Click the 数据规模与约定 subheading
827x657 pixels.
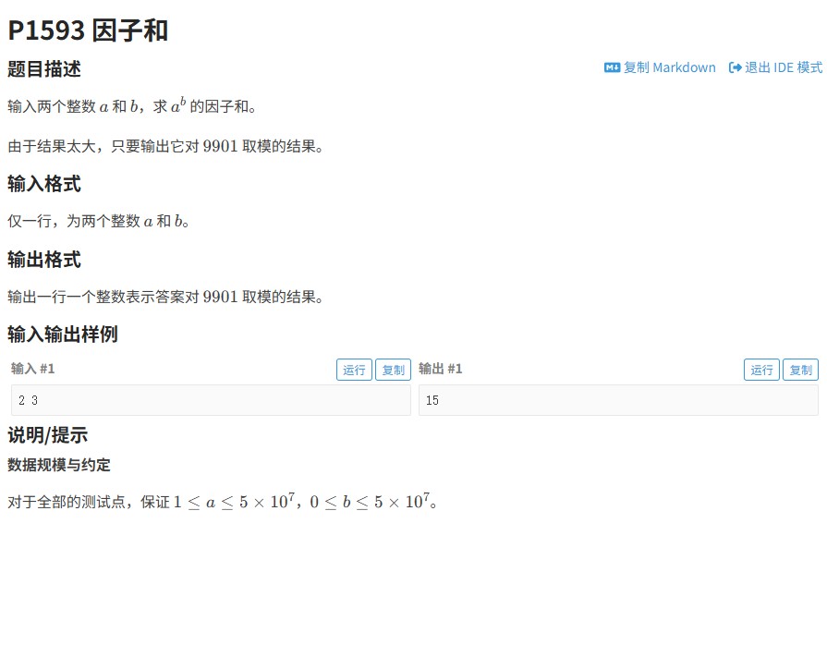tap(59, 465)
